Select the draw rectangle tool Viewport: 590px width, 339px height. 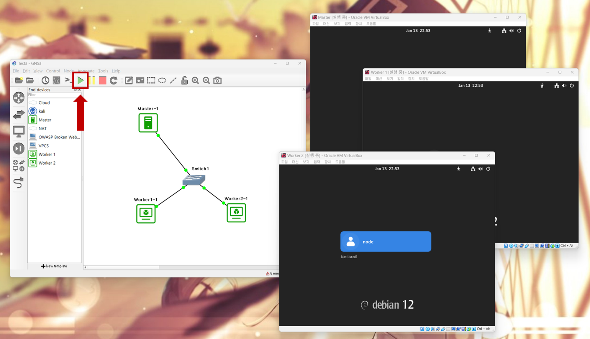coord(151,80)
